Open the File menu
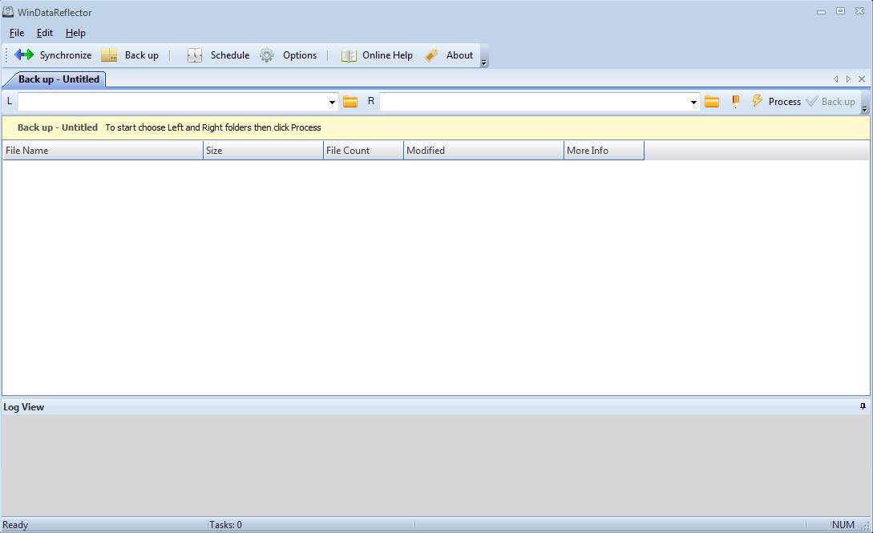The image size is (873, 533). (17, 33)
